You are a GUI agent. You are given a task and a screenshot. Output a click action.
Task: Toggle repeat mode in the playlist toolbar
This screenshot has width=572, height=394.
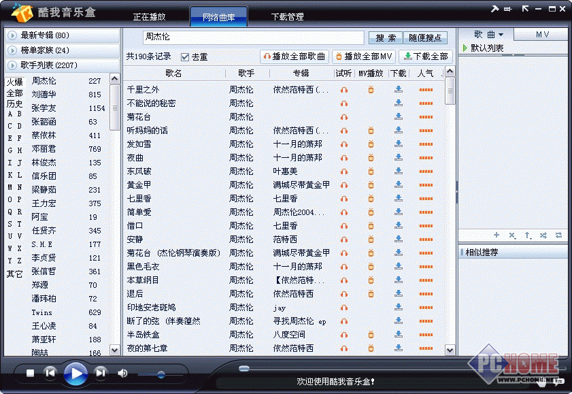[x=559, y=235]
